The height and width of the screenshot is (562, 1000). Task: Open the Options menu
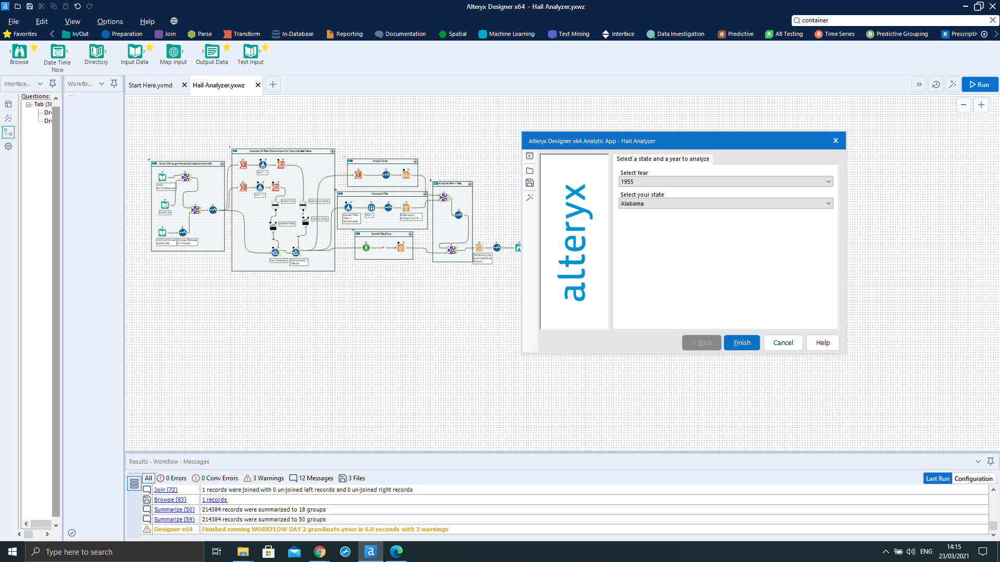click(x=110, y=21)
